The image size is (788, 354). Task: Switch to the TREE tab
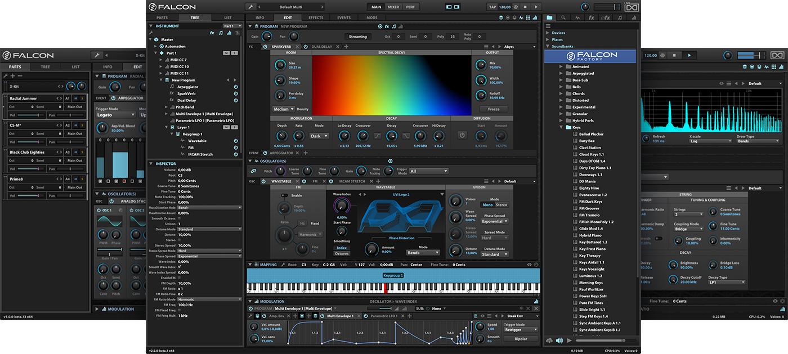tap(195, 17)
